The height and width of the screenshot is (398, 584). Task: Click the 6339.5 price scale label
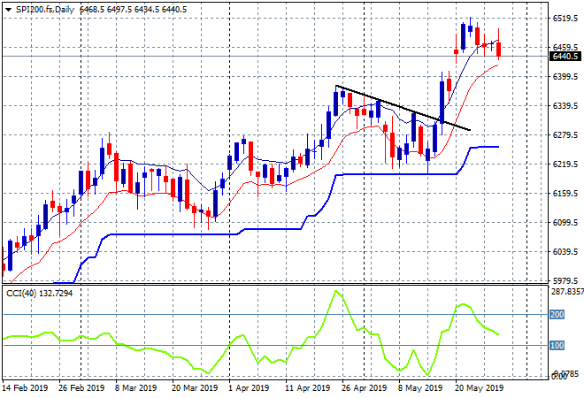pyautogui.click(x=565, y=106)
